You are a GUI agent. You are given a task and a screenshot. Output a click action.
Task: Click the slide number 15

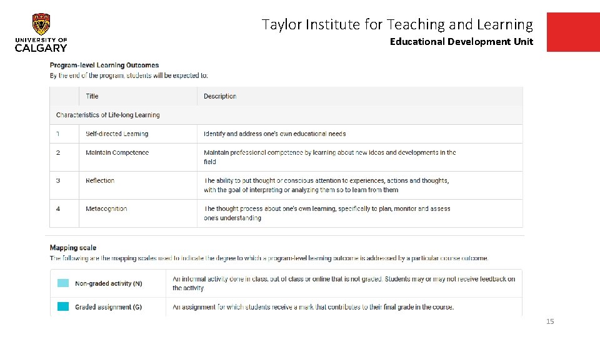tap(550, 321)
